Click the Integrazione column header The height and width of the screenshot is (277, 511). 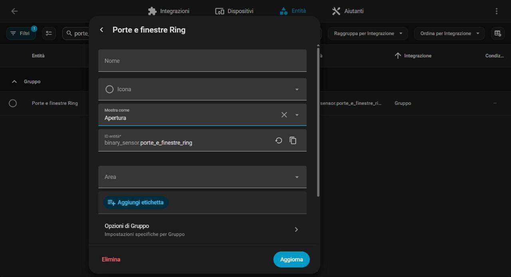418,56
